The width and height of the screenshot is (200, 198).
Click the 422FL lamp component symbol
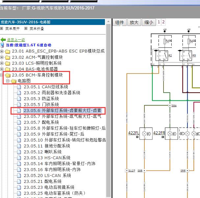coord(146,134)
